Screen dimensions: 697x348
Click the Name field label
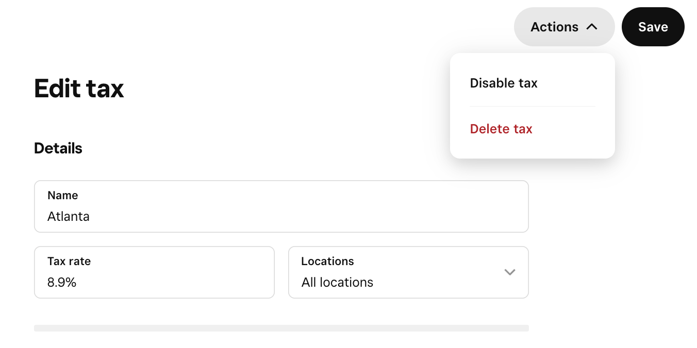tap(63, 196)
